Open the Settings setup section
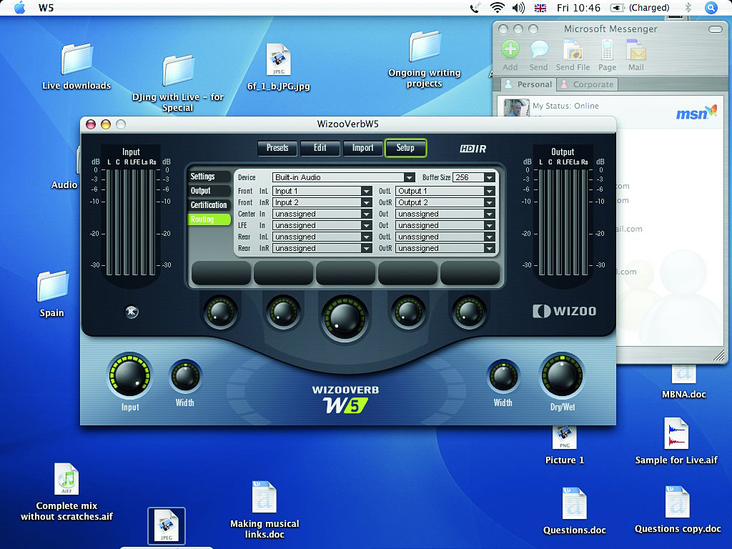Viewport: 732px width, 549px height. (209, 177)
